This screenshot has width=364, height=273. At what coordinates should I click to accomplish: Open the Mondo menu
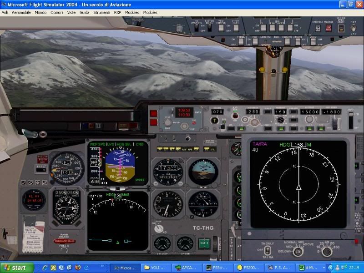40,13
